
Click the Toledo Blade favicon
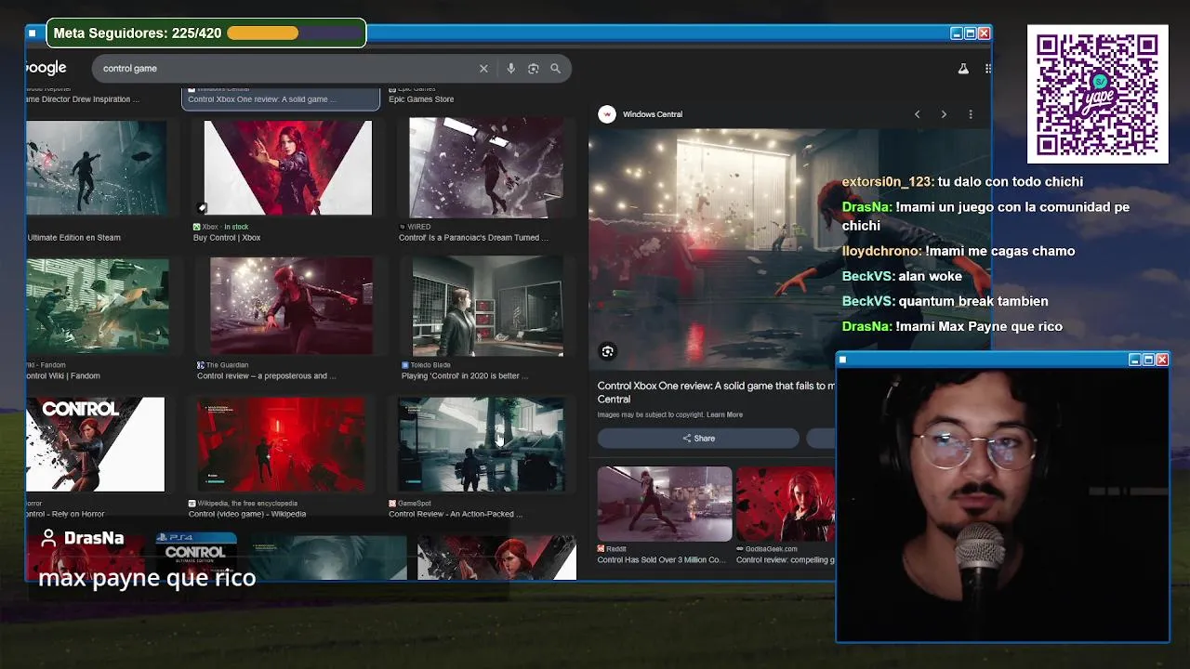pyautogui.click(x=405, y=365)
